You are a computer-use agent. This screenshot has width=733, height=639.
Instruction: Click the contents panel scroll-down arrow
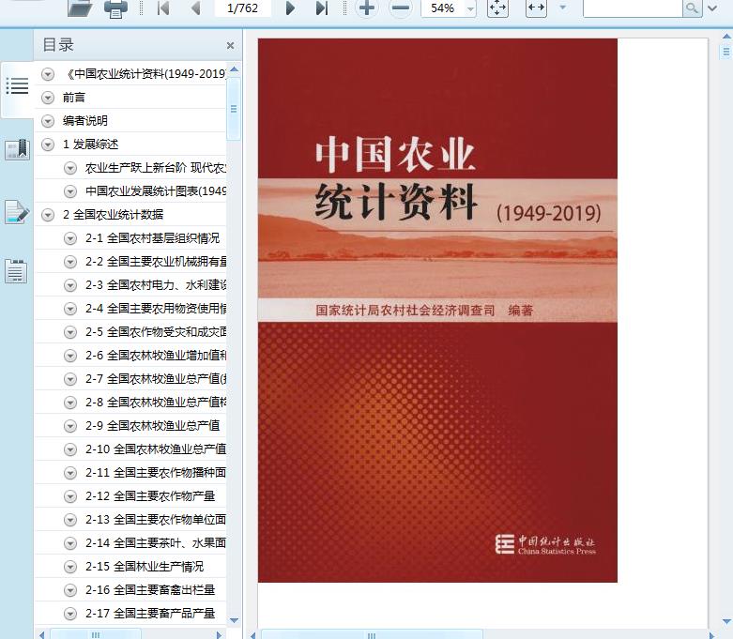pyautogui.click(x=235, y=620)
